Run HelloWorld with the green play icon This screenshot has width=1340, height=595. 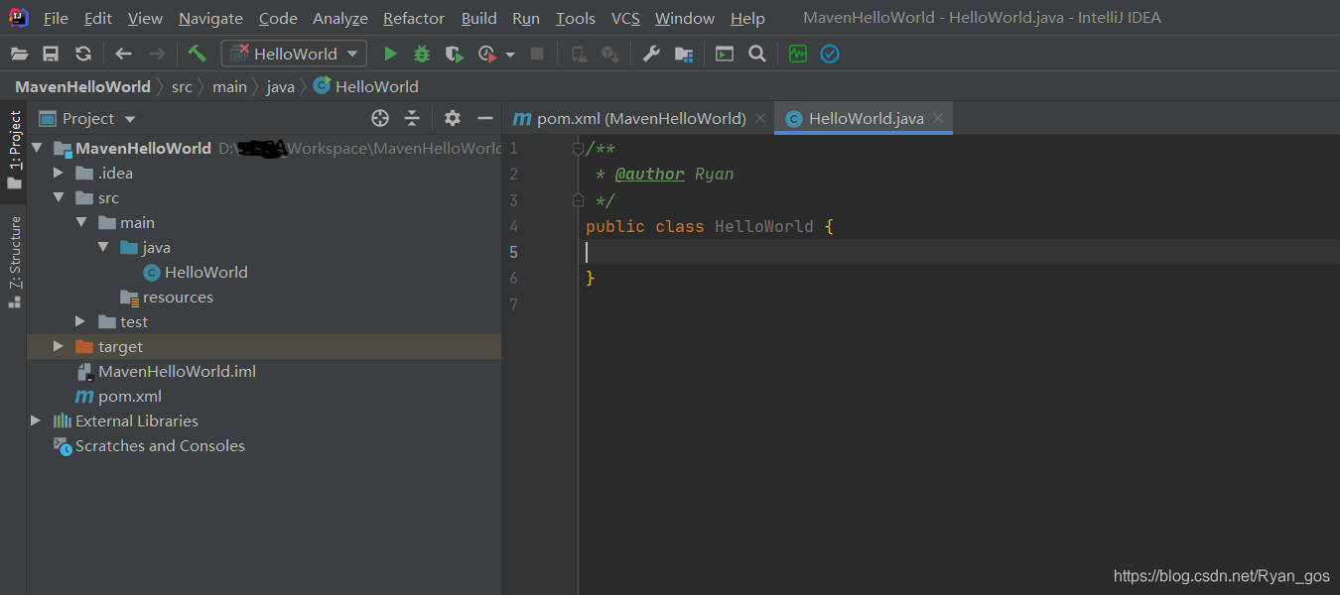390,54
